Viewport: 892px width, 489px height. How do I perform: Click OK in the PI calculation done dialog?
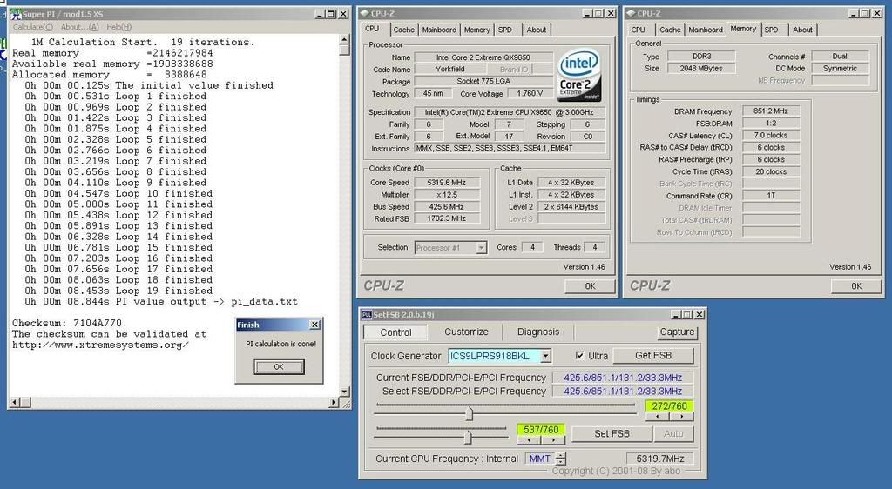pyautogui.click(x=279, y=367)
